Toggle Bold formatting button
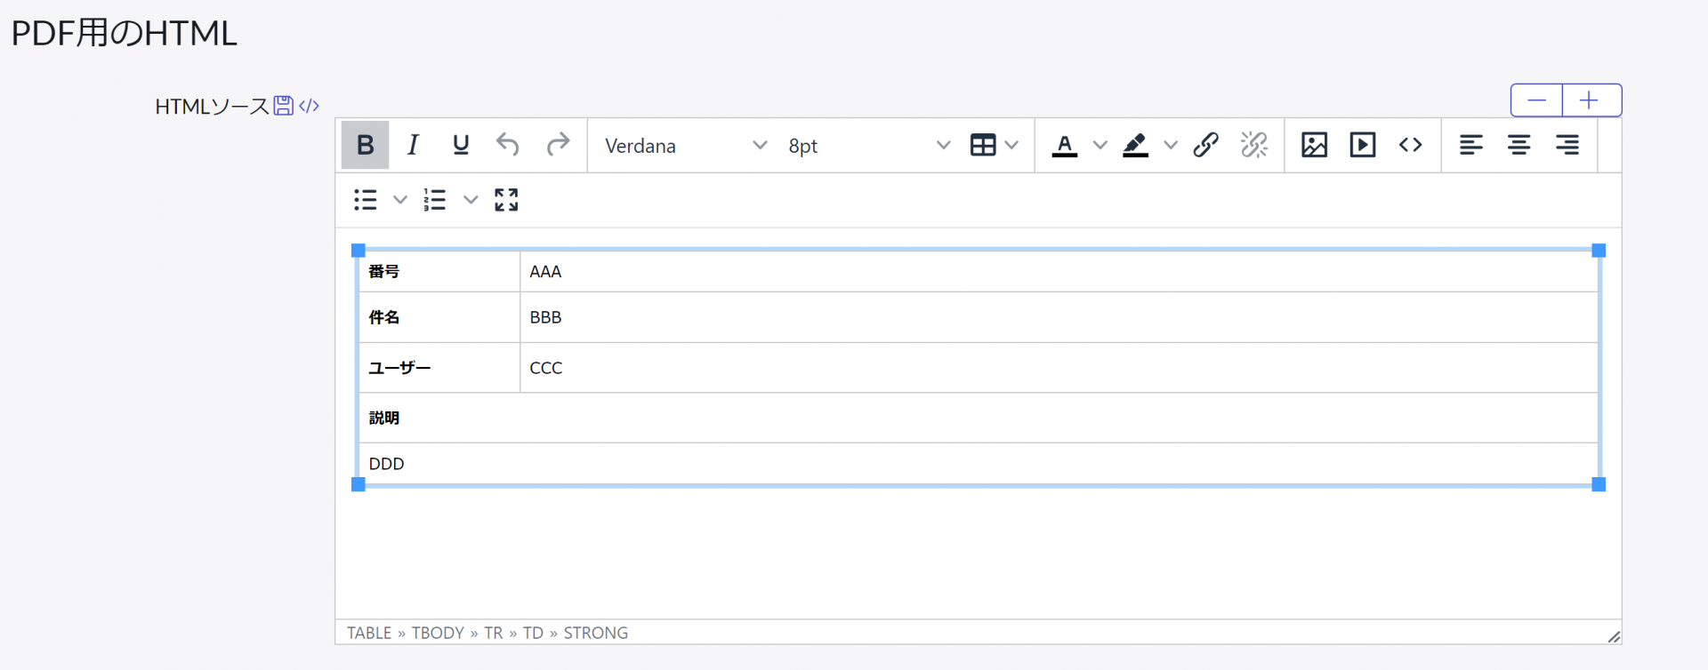 (x=365, y=145)
